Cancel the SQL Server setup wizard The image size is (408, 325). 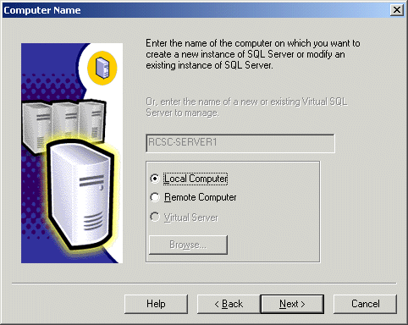point(365,304)
